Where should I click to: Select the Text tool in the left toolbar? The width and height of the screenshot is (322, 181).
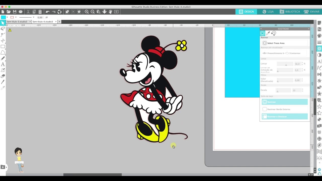point(3,64)
